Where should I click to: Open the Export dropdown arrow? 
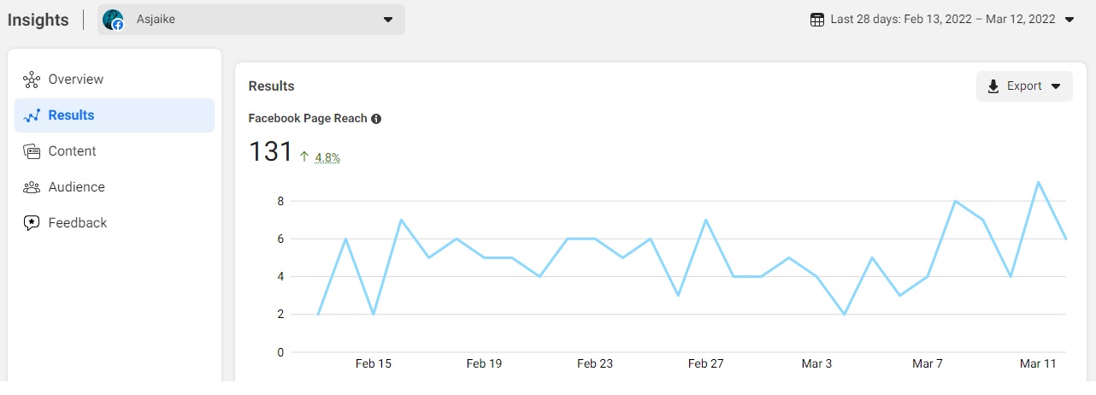pos(1056,86)
